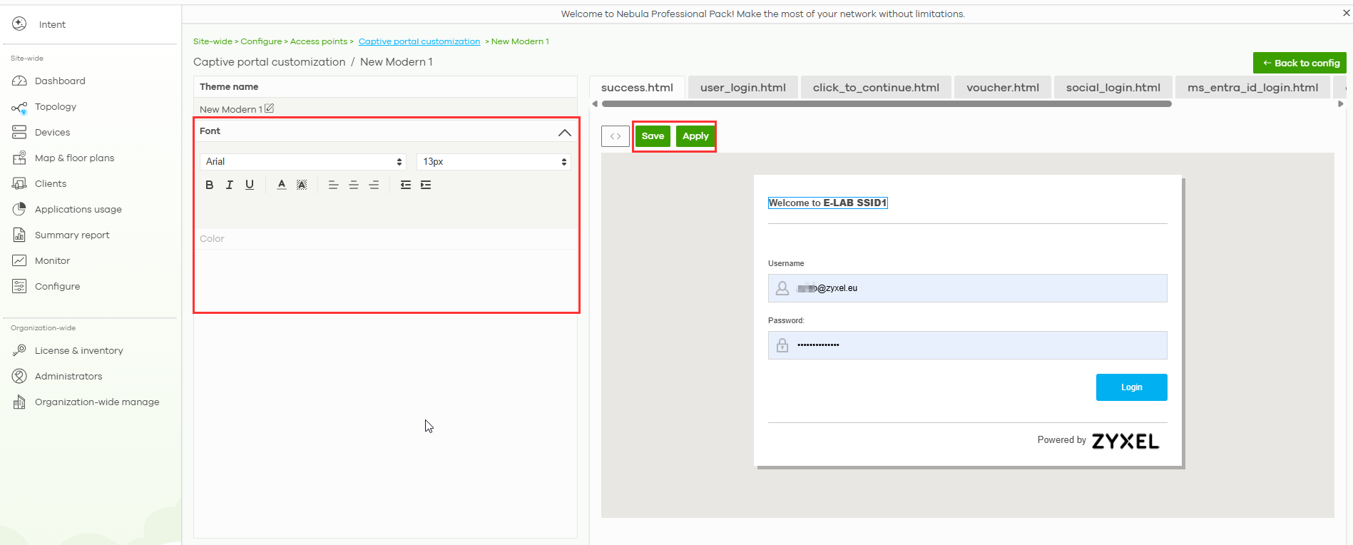This screenshot has width=1353, height=545.
Task: Decrease indent with the outdent icon
Action: click(x=406, y=185)
